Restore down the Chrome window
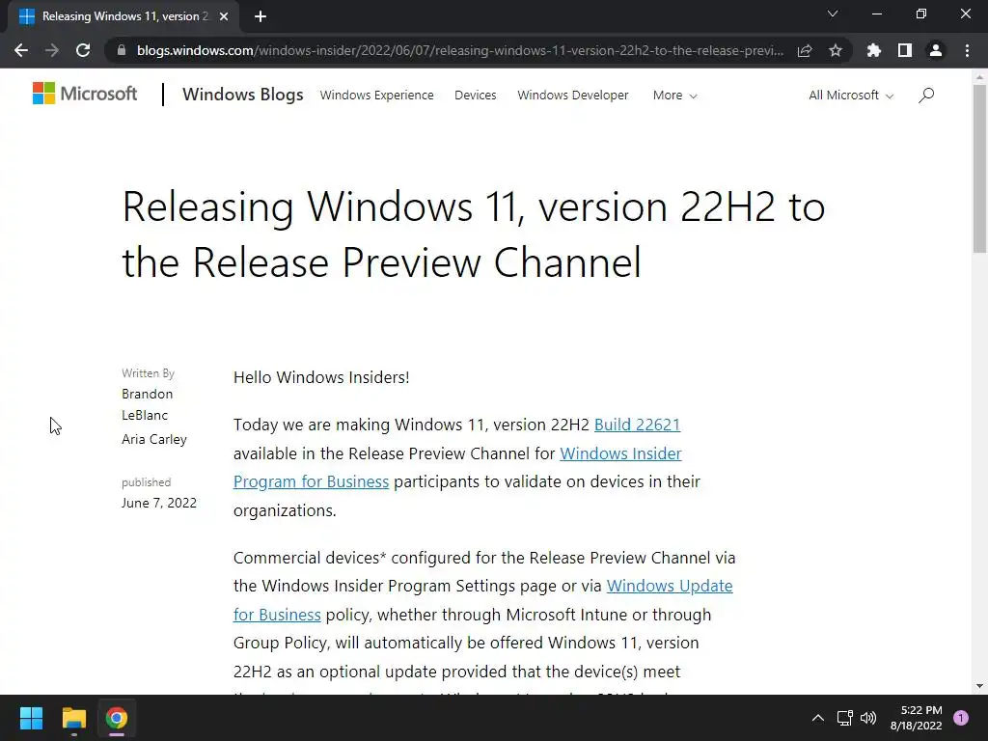Image resolution: width=988 pixels, height=741 pixels. tap(920, 14)
